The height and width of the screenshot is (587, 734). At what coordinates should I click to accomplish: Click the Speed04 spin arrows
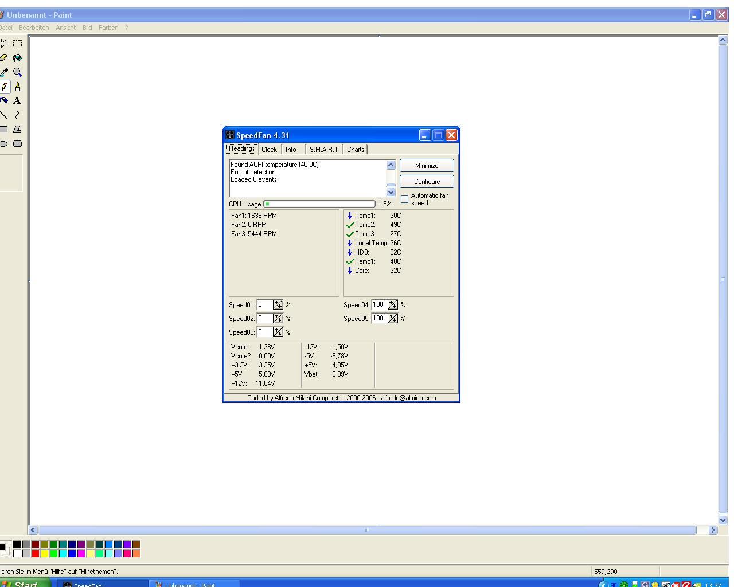coord(393,304)
